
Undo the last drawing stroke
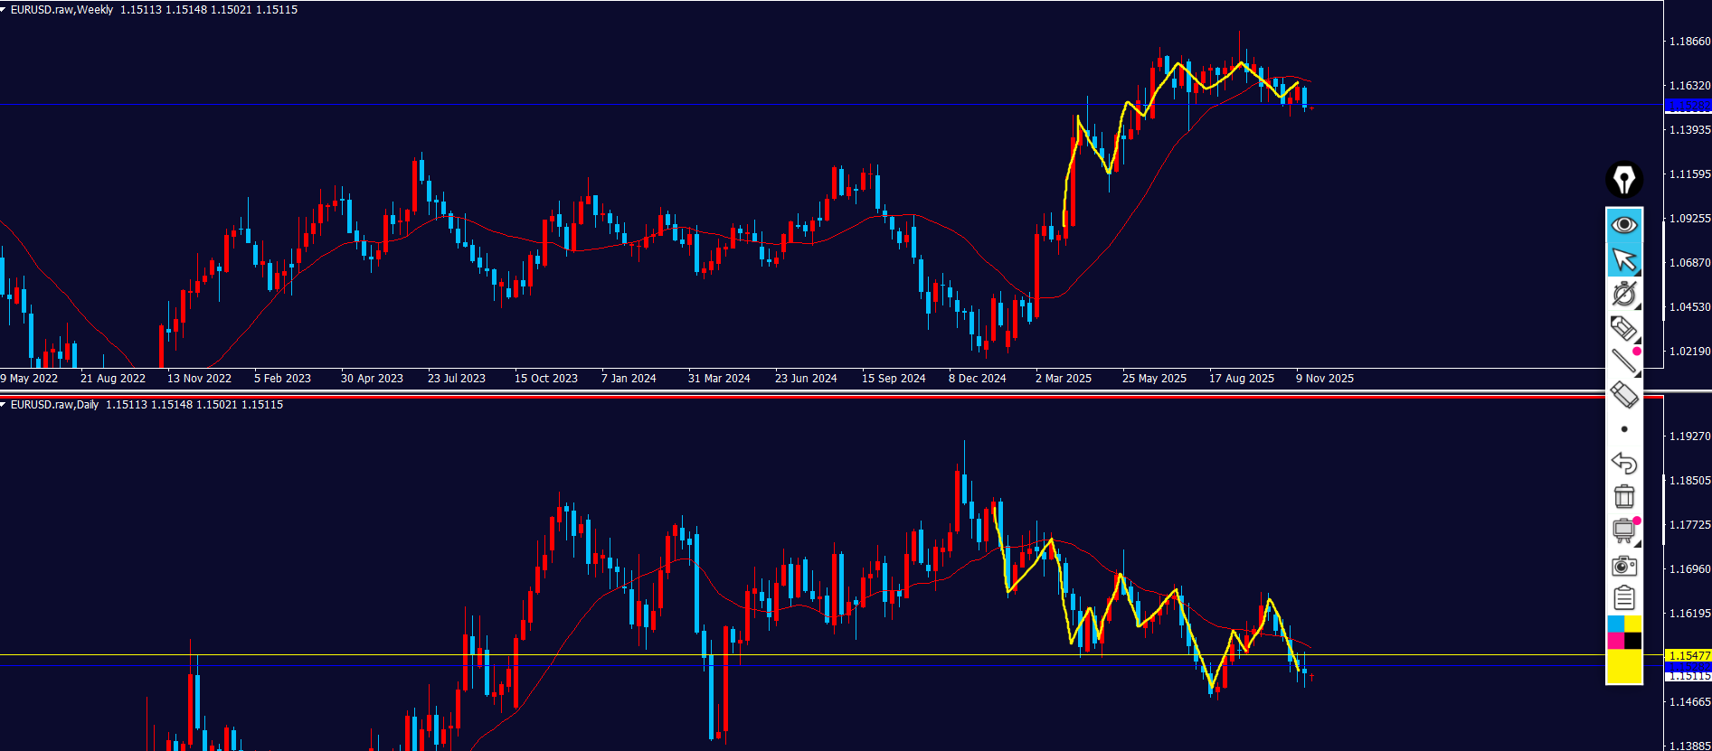pos(1623,463)
